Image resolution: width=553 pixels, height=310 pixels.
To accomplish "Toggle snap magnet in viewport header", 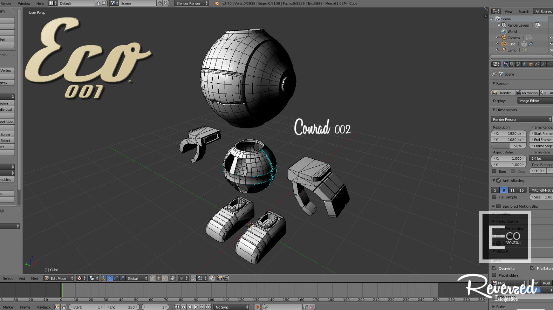I will 193,278.
